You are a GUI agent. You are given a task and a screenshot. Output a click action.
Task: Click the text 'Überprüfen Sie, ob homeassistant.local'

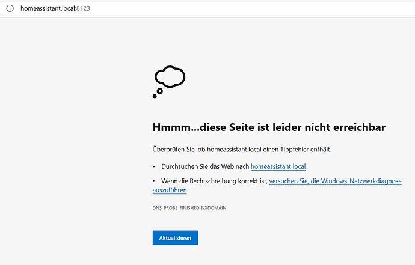[x=207, y=150]
